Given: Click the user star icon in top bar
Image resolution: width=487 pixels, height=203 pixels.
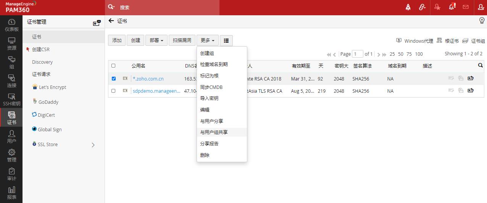Looking at the screenshot, I should 437,7.
